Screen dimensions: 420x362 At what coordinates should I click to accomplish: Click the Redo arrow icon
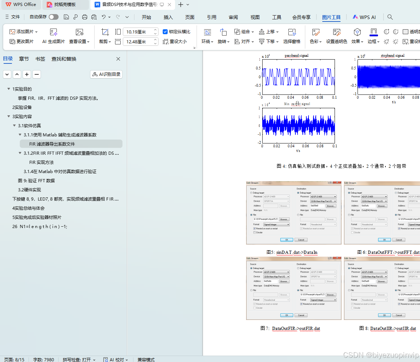(x=118, y=17)
